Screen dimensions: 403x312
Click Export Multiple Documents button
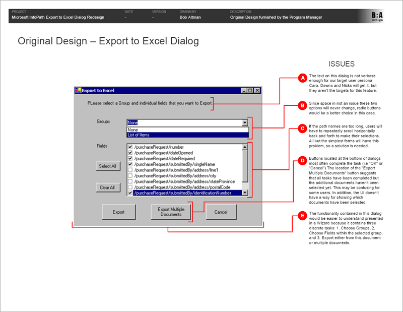click(171, 212)
